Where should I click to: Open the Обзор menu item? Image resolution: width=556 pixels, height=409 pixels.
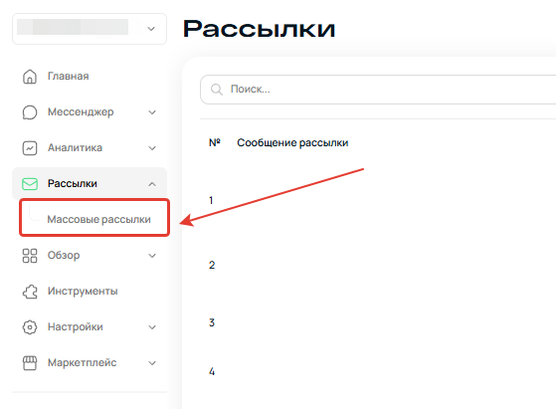pos(64,256)
